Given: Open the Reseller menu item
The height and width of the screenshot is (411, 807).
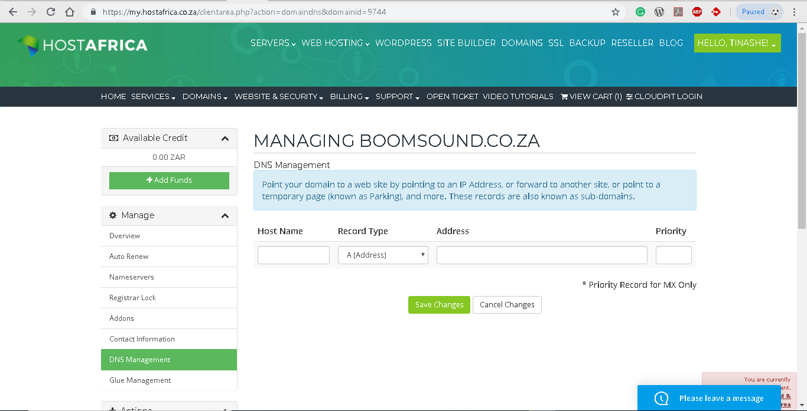Looking at the screenshot, I should pyautogui.click(x=632, y=43).
